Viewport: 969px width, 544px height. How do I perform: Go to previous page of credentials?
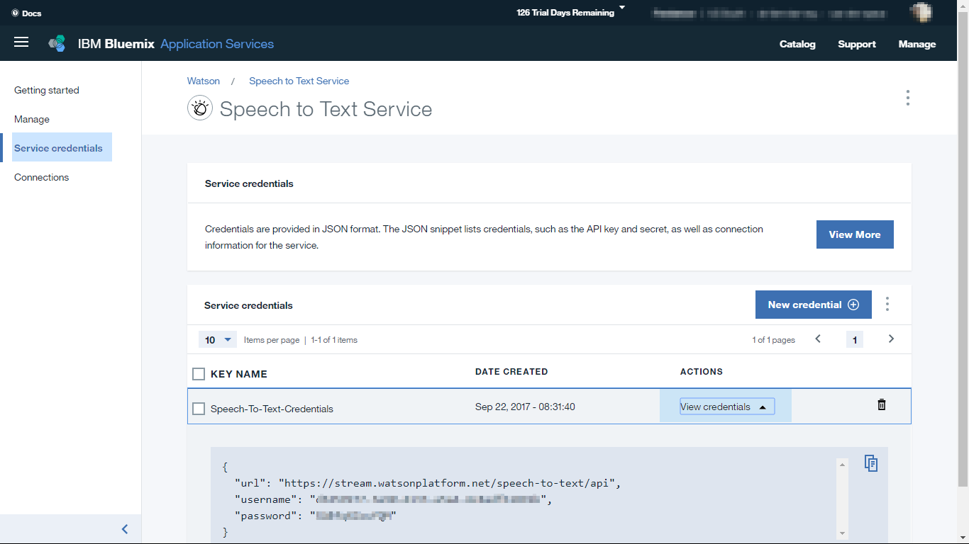[818, 339]
